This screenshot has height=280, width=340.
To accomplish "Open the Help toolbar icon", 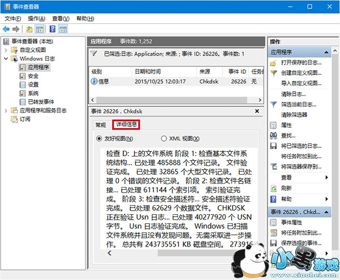I will click(x=53, y=29).
